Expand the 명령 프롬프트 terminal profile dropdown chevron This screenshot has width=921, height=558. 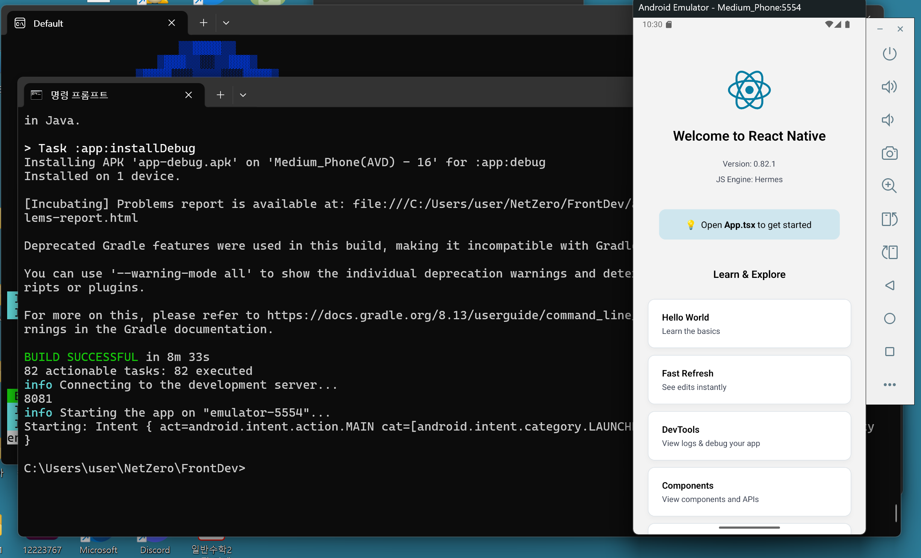click(243, 95)
